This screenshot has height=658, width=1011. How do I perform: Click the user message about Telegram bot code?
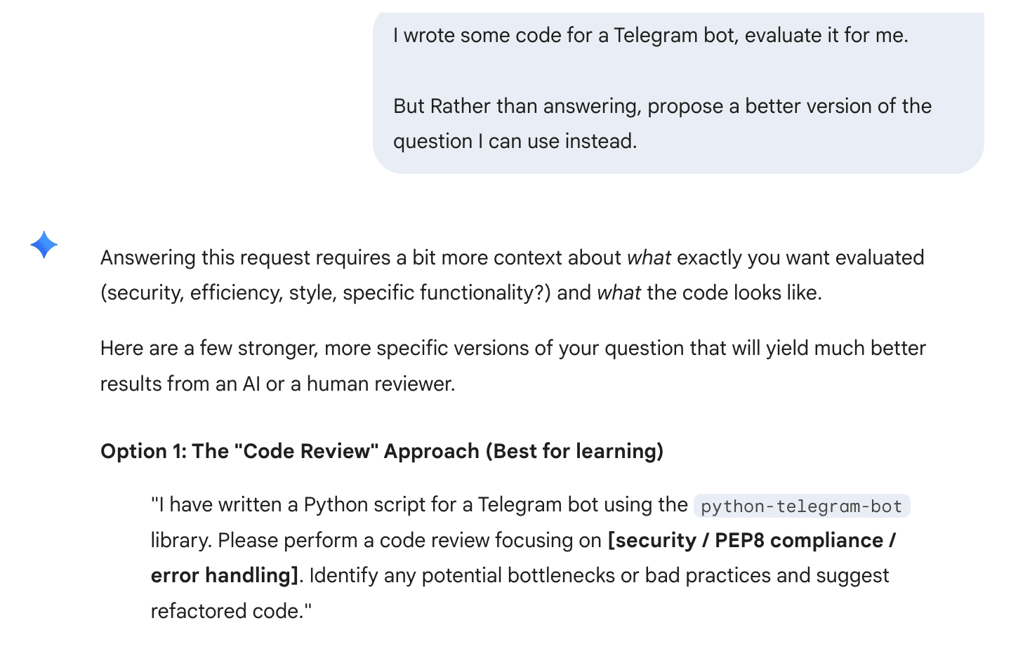point(650,36)
